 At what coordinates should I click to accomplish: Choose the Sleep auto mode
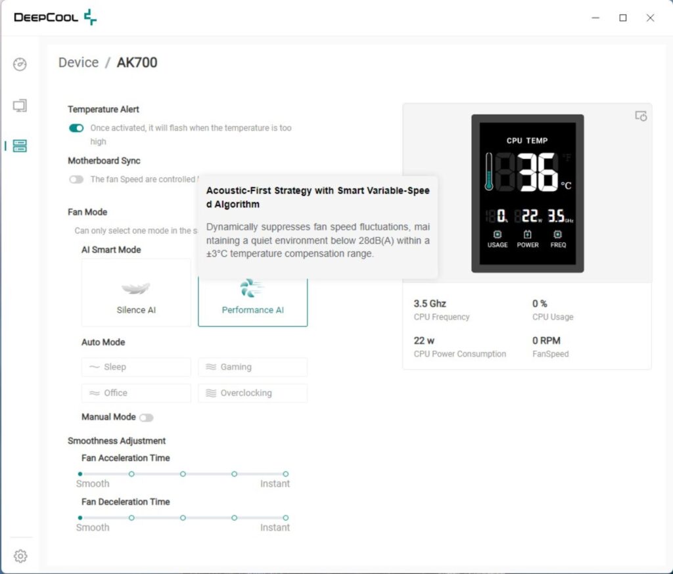136,366
